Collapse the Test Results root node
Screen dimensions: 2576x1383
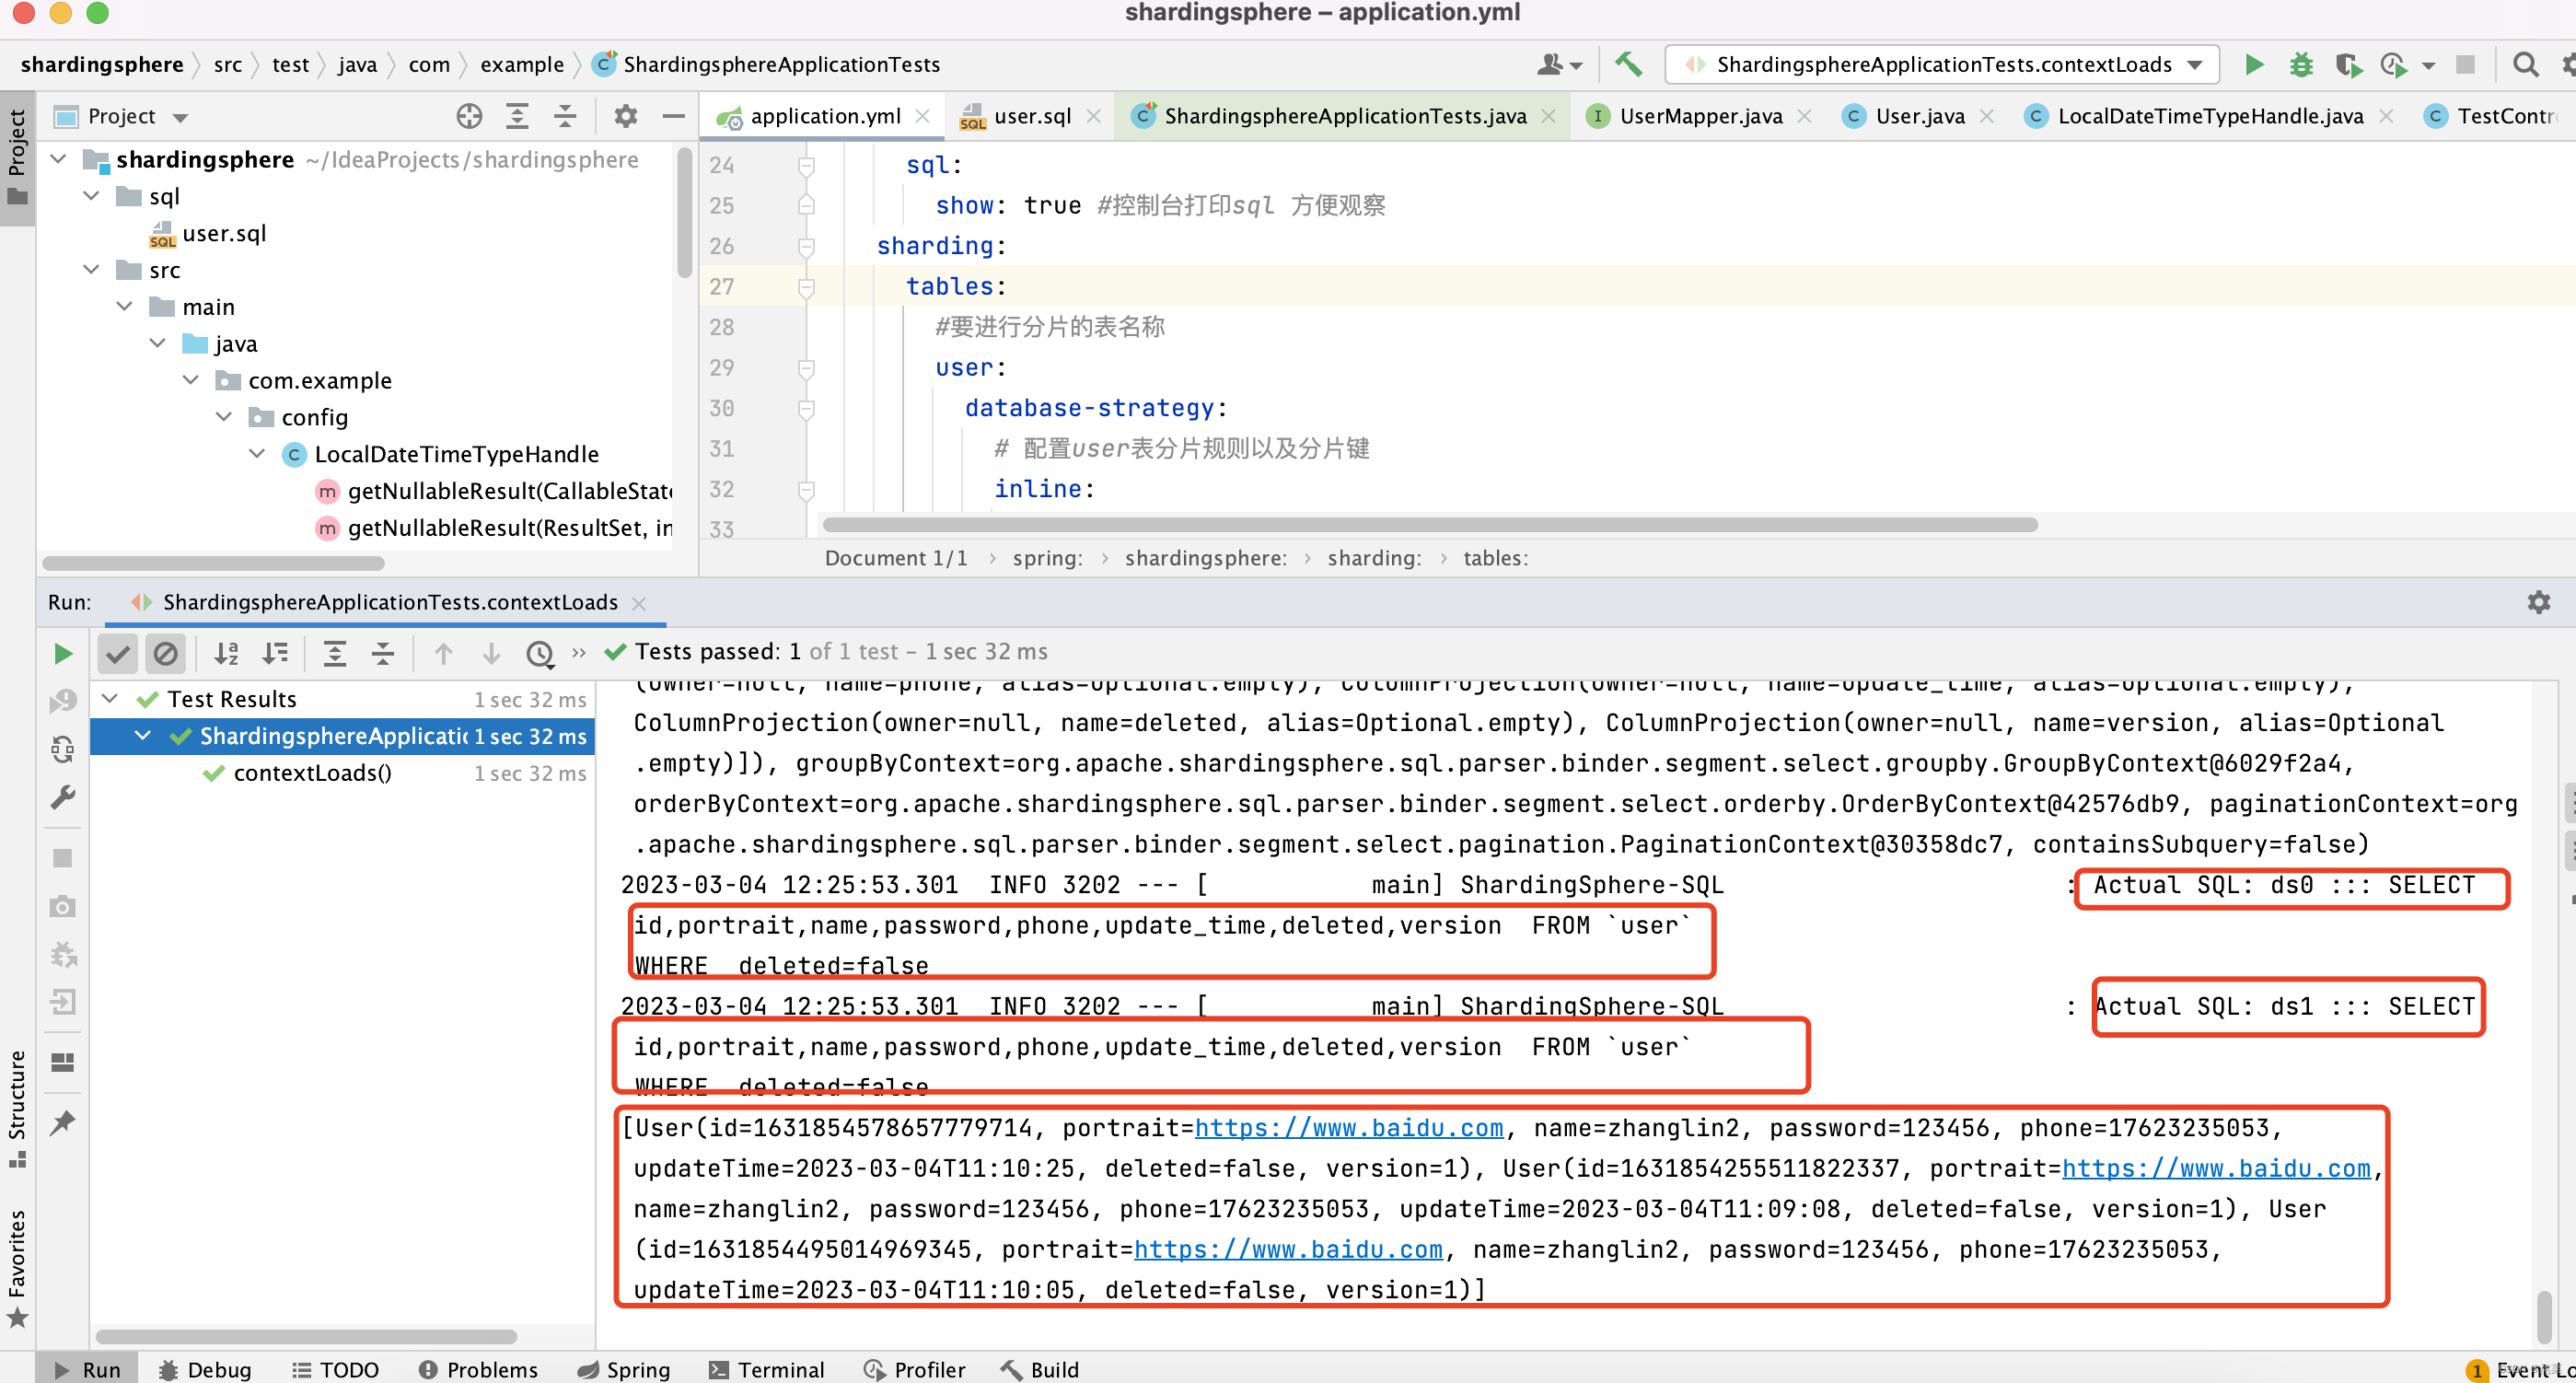pyautogui.click(x=111, y=698)
